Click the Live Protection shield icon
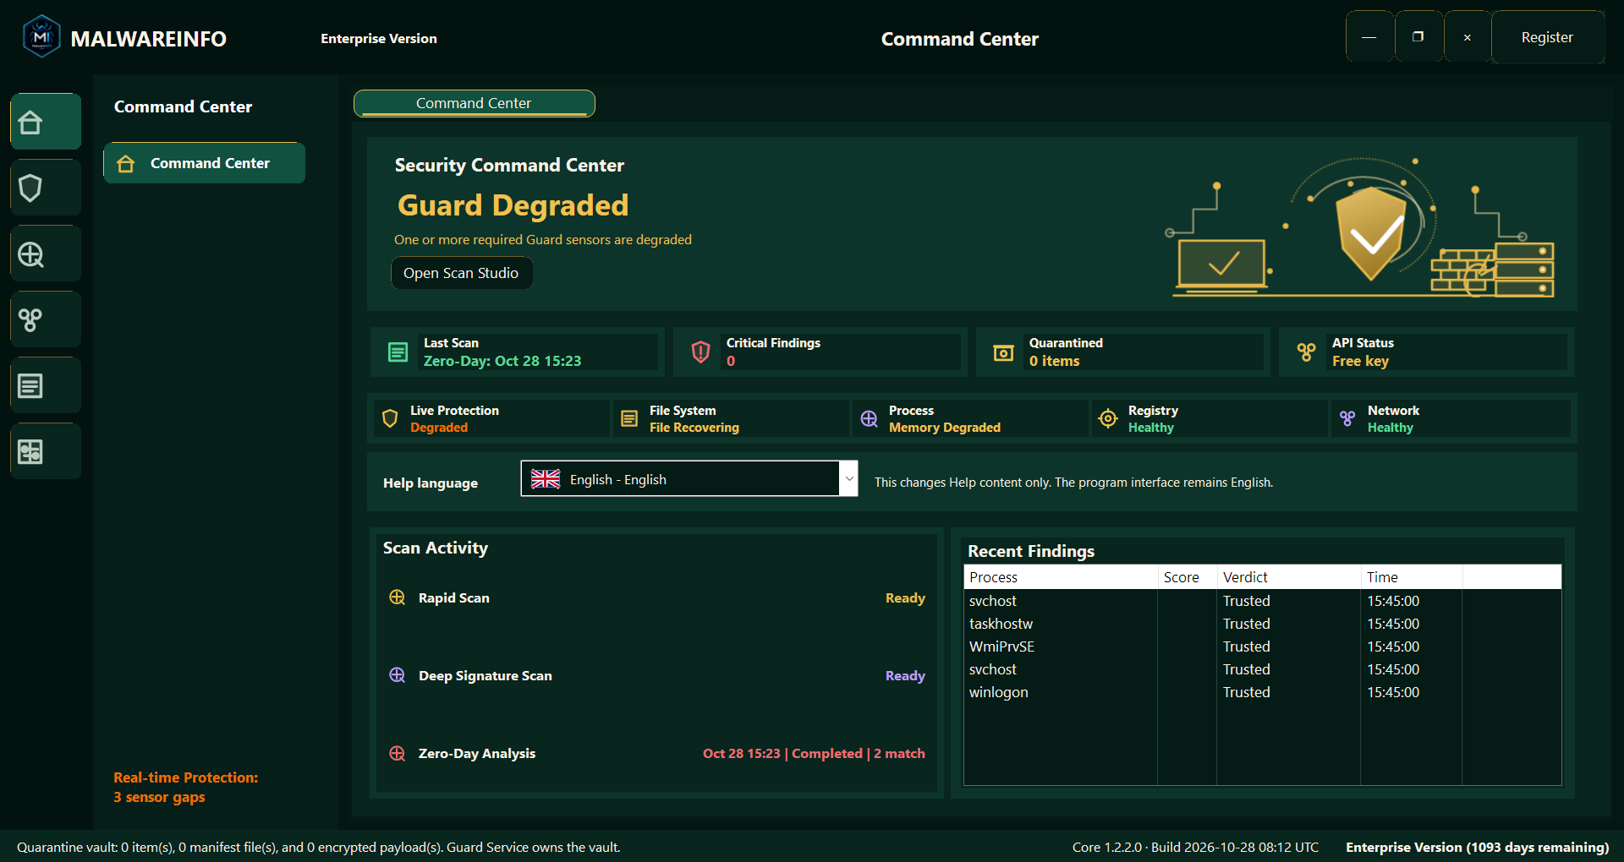Viewport: 1624px width, 862px height. [x=390, y=418]
